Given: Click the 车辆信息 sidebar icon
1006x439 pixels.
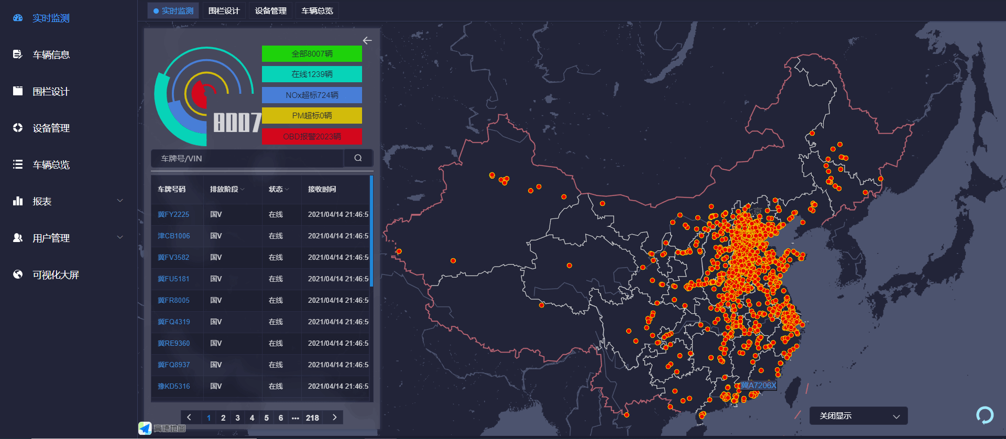Looking at the screenshot, I should pyautogui.click(x=18, y=54).
